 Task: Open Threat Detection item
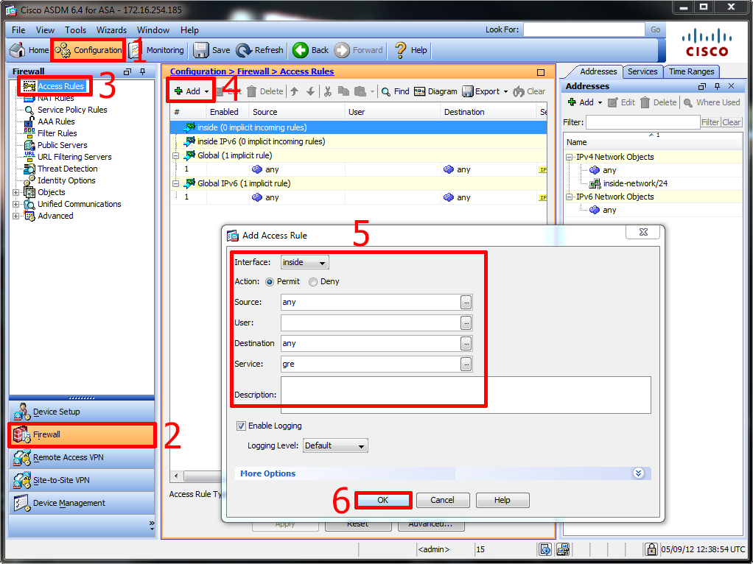click(x=67, y=169)
